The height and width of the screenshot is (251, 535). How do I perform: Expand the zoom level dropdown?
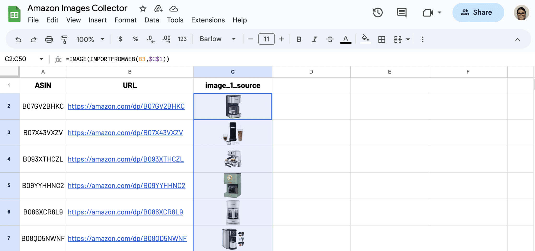(x=90, y=39)
